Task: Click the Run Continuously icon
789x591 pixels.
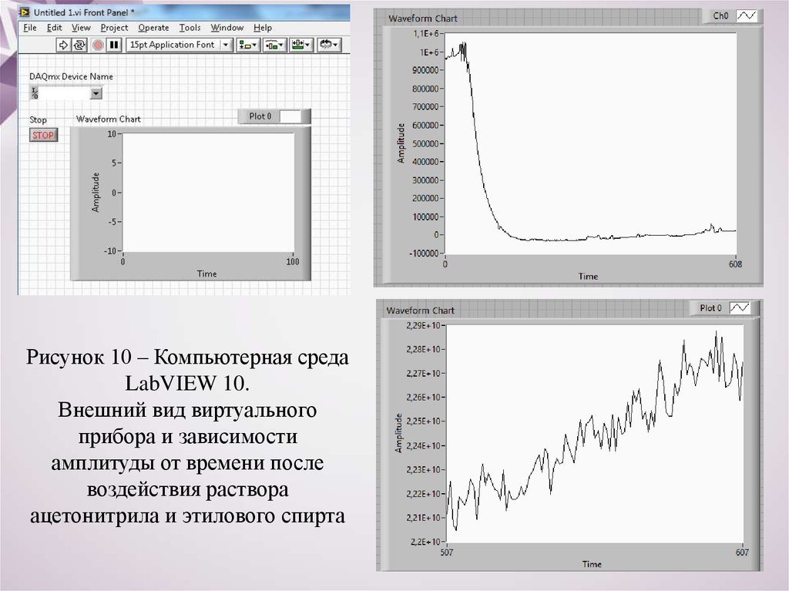Action: click(x=79, y=45)
